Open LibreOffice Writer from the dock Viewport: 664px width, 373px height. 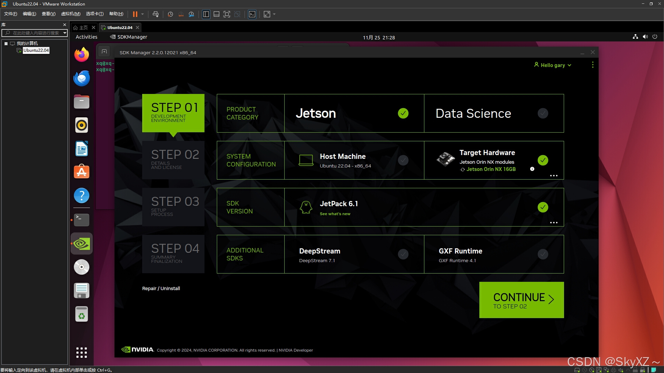click(x=82, y=149)
